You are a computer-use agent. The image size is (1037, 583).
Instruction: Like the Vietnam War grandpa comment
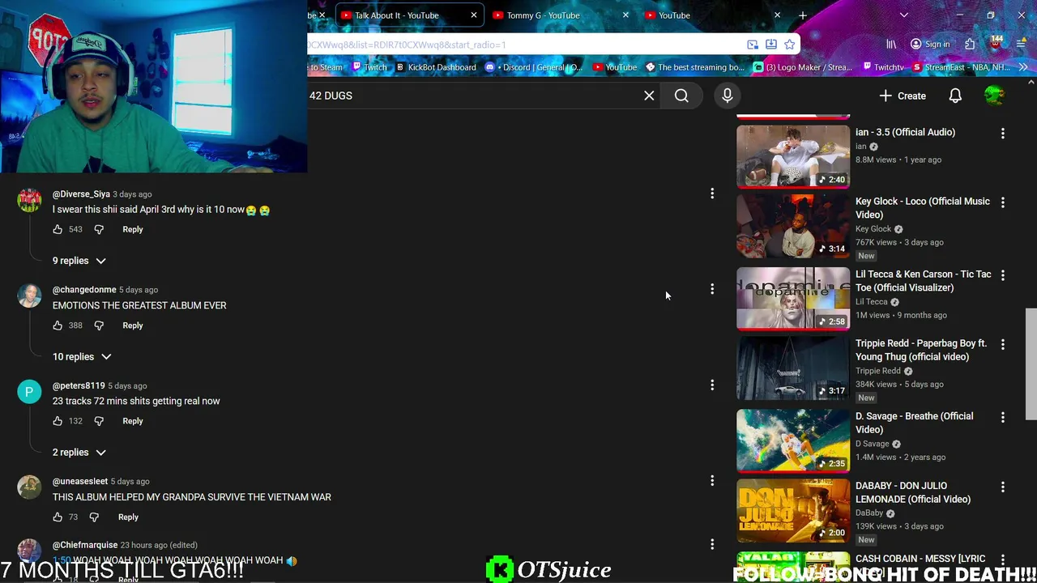pos(58,517)
